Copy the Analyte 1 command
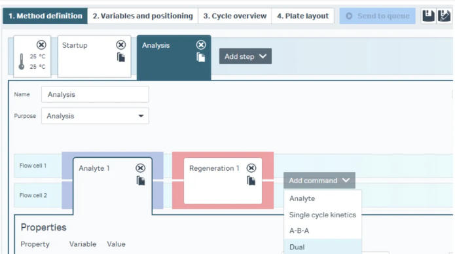This screenshot has height=254, width=455. 141,181
